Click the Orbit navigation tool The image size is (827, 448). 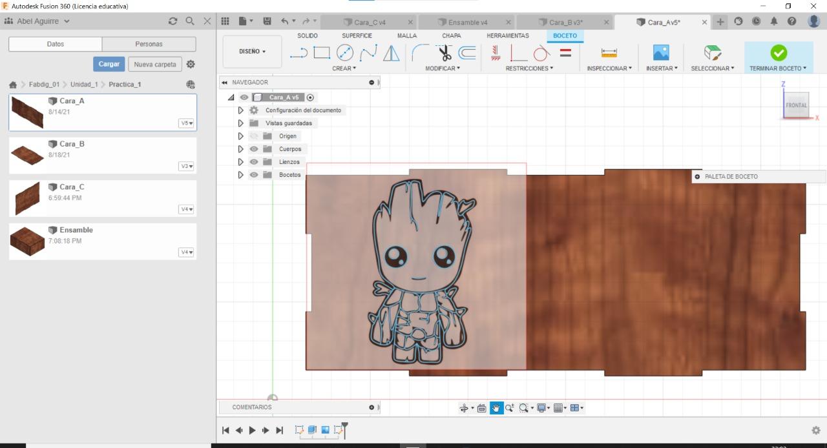[x=464, y=408]
